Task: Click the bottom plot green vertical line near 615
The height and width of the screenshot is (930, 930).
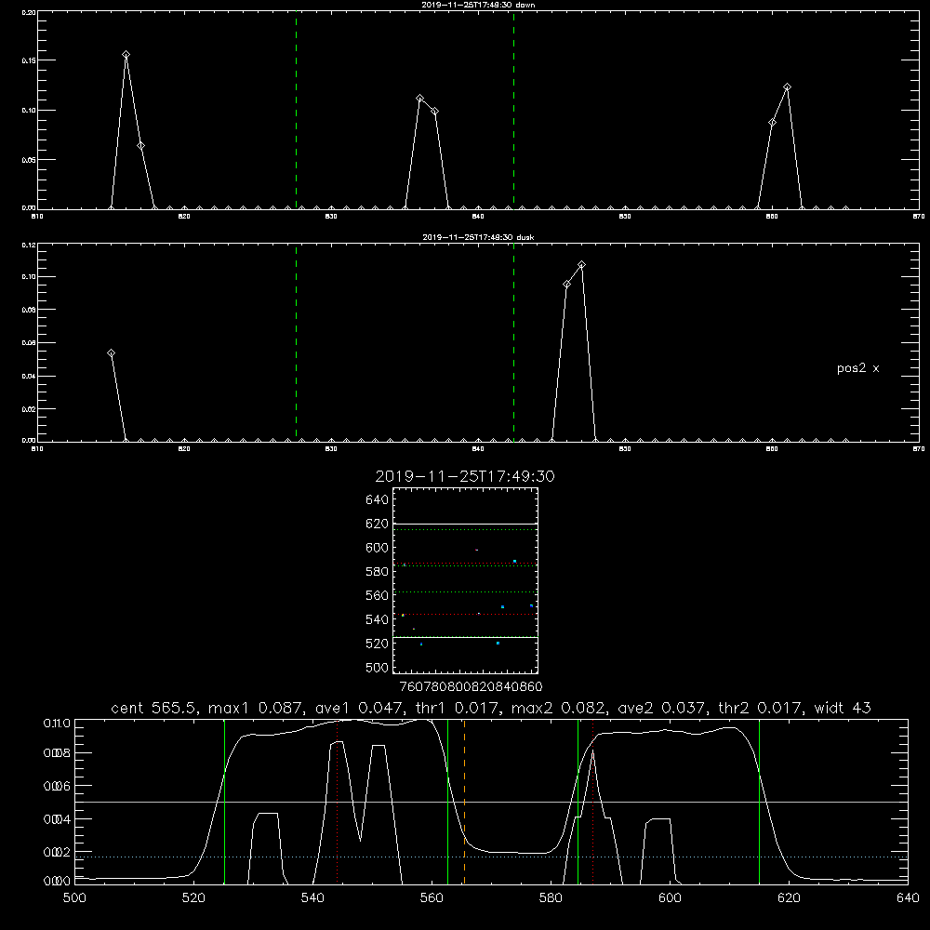Action: click(759, 802)
